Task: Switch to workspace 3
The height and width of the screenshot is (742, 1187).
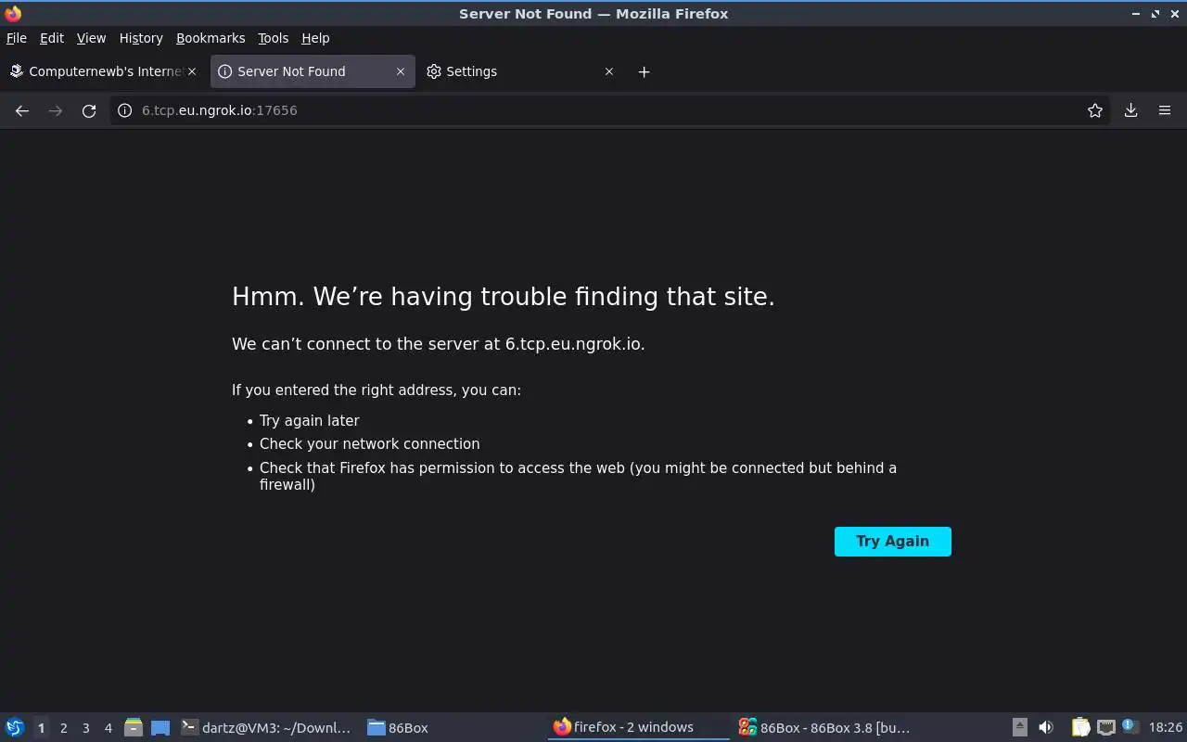Action: pos(85,728)
